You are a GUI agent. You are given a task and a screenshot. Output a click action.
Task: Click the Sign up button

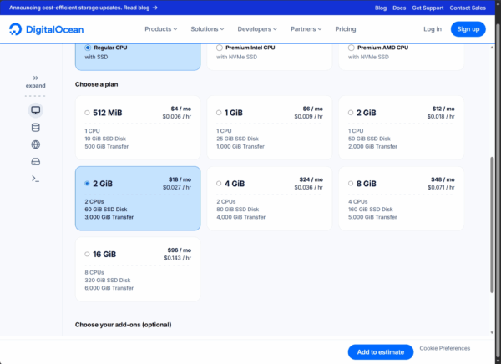click(x=468, y=29)
